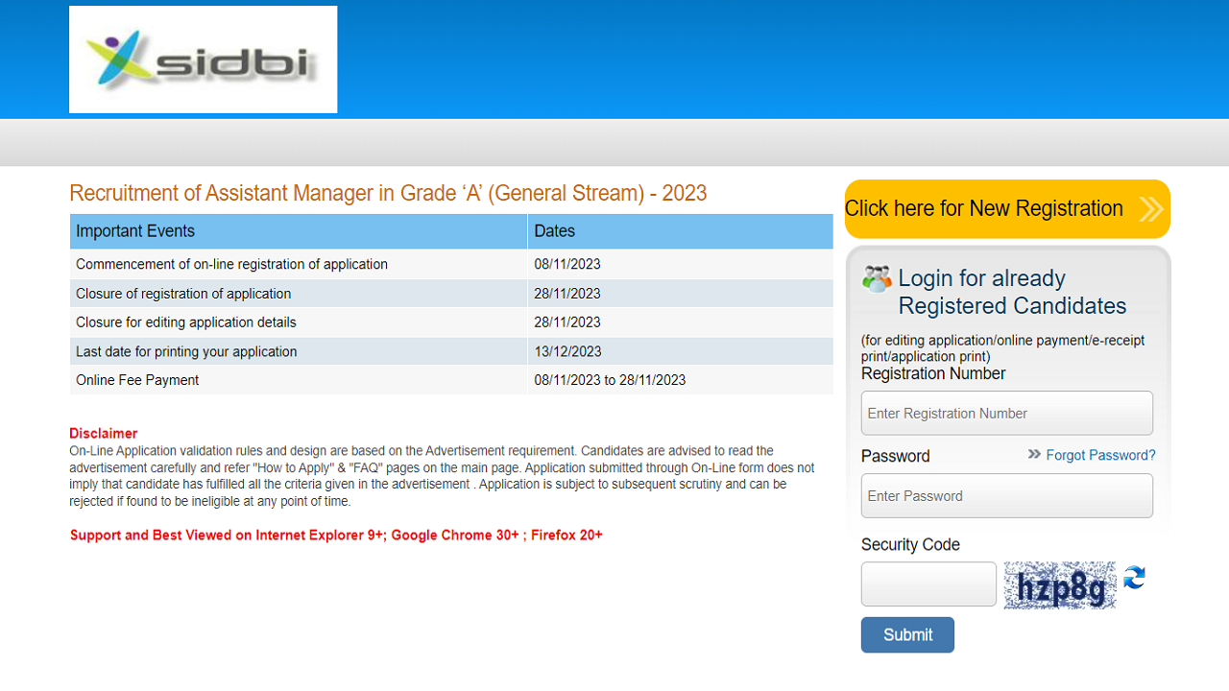This screenshot has width=1229, height=691.
Task: Click the Assistant Manager recruitment page title
Action: click(388, 193)
